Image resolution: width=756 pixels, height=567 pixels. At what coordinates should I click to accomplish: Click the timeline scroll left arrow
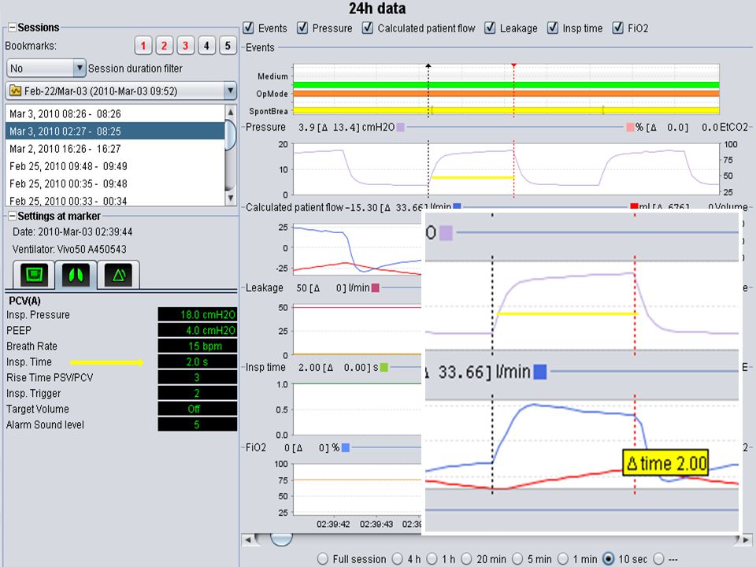[x=248, y=539]
